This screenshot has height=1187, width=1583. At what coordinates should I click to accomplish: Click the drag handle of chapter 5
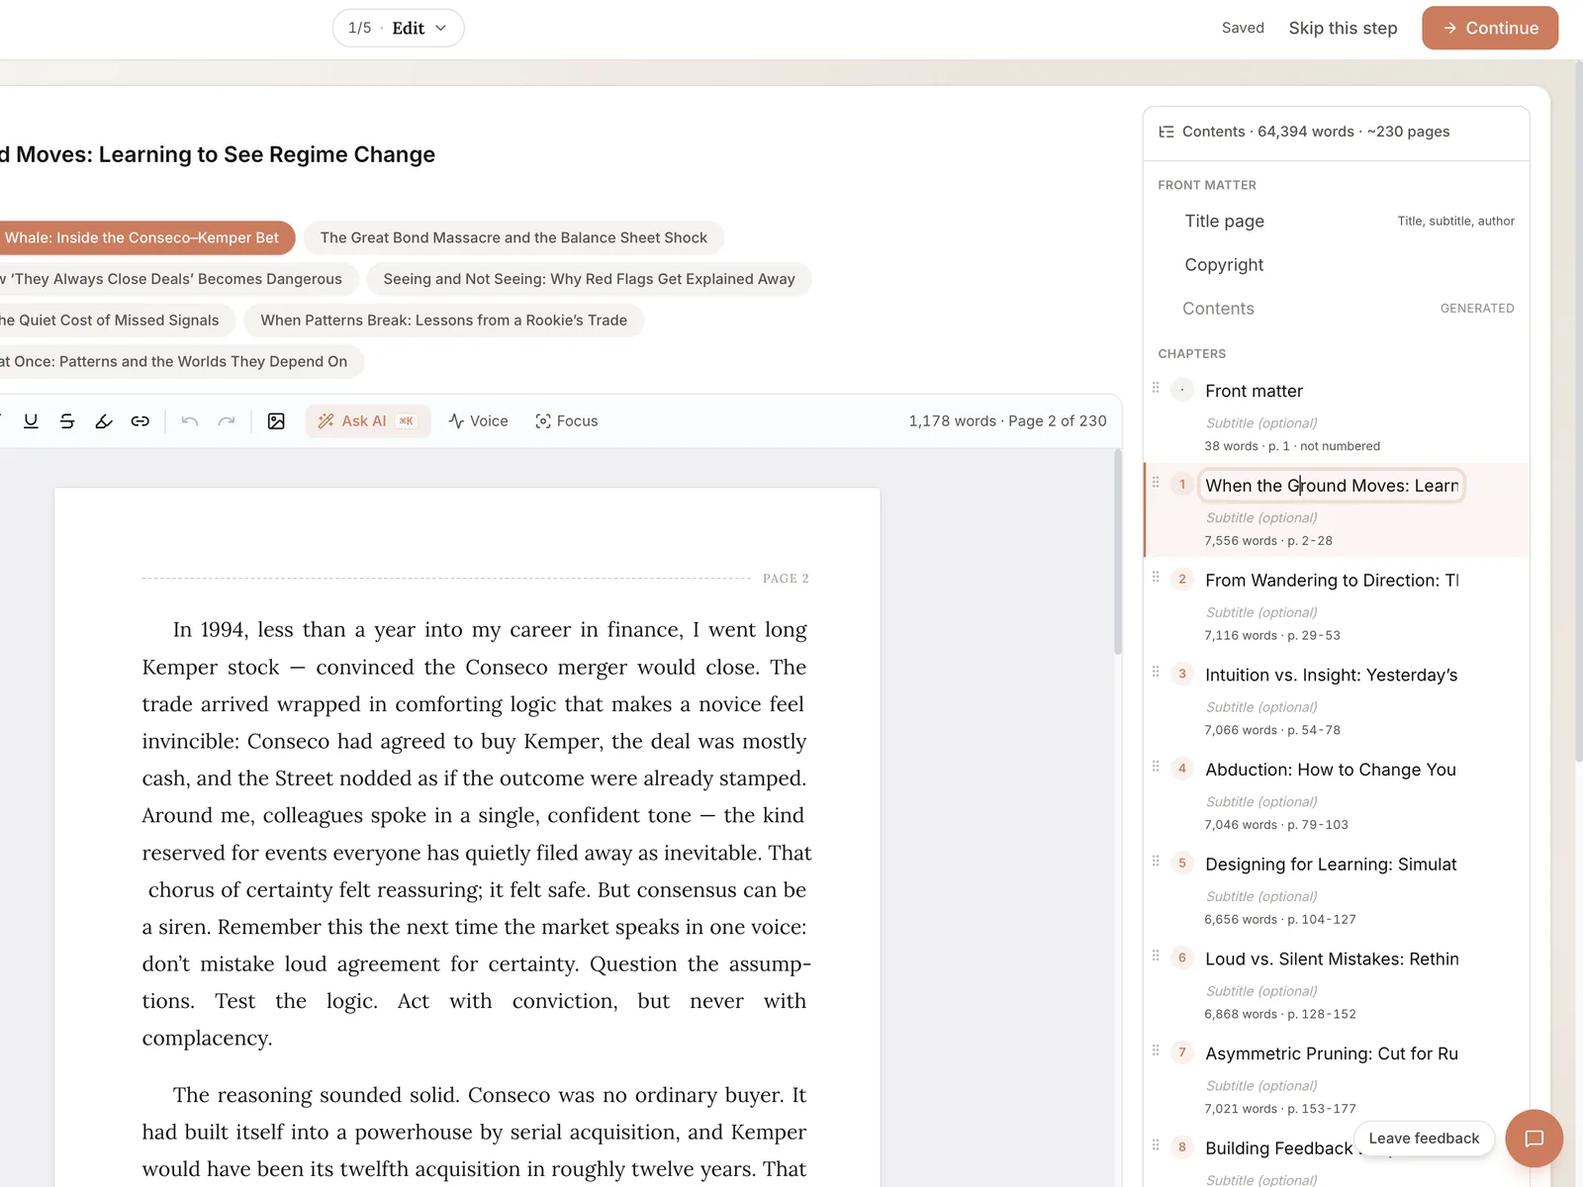click(1156, 862)
